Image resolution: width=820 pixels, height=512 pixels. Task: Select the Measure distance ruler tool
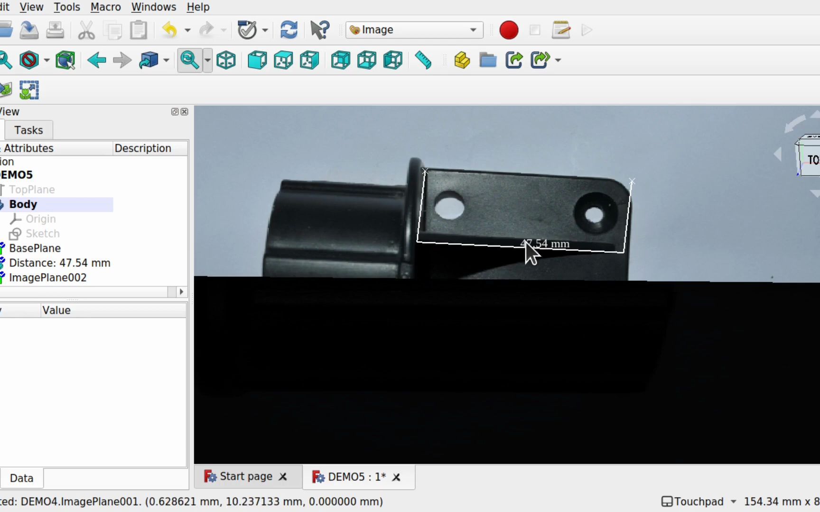coord(423,60)
